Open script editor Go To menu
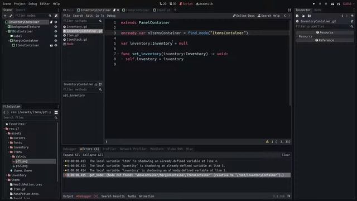 pyautogui.click(x=100, y=16)
